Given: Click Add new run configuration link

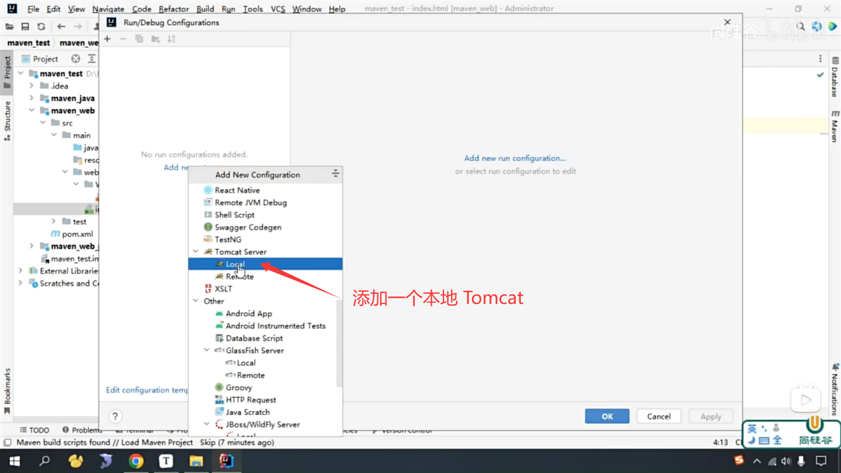Looking at the screenshot, I should pos(515,158).
